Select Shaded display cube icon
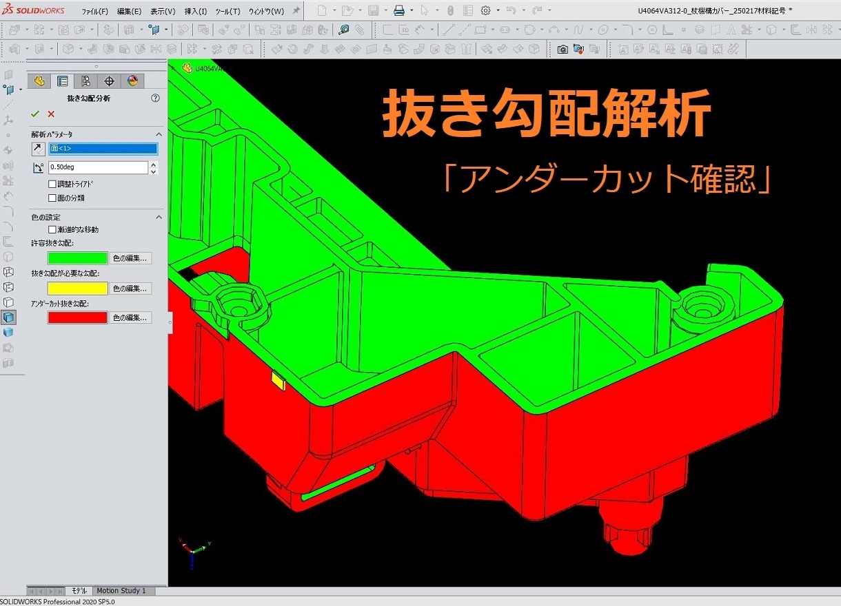This screenshot has width=841, height=606. (8, 333)
